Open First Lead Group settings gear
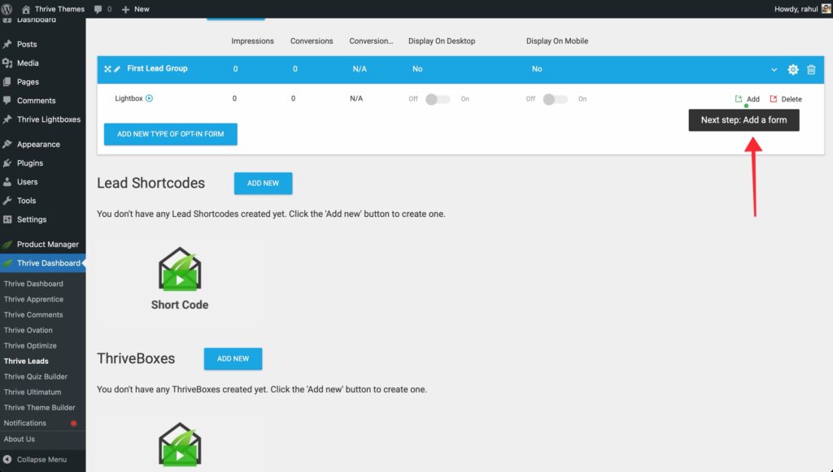Screen dimensions: 833x472 click(x=793, y=70)
